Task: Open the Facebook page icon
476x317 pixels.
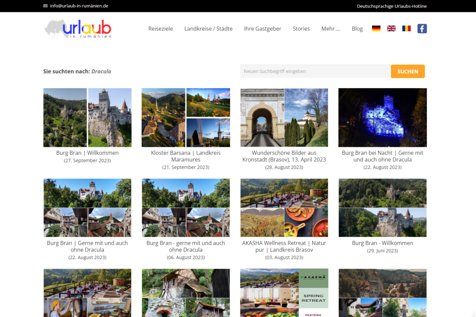Action: tap(422, 29)
